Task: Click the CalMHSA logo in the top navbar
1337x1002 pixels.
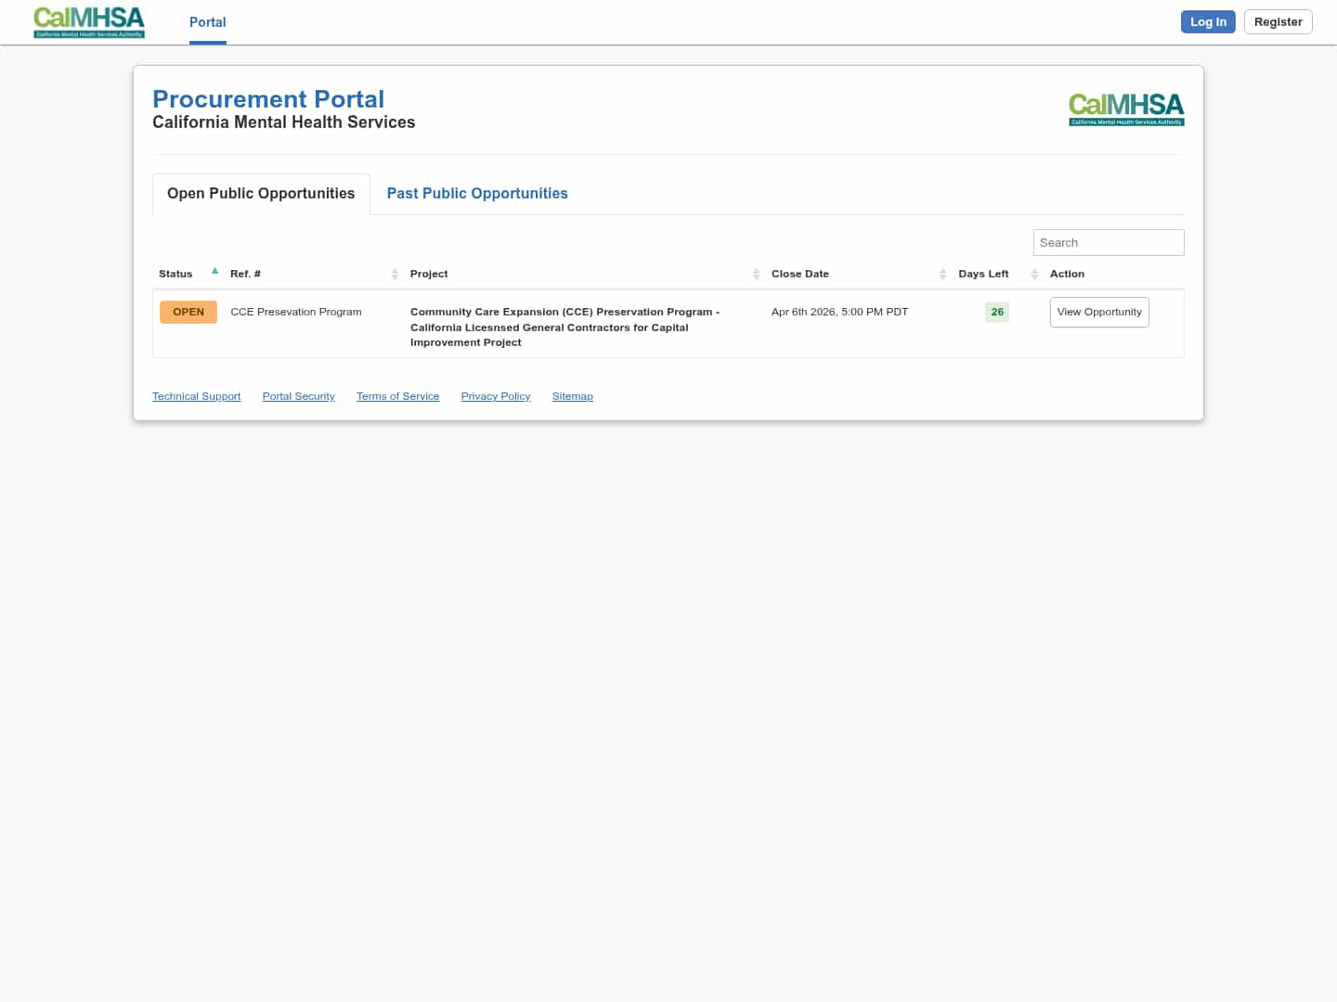Action: pos(88,22)
